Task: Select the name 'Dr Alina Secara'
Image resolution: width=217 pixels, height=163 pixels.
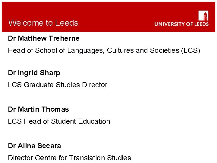Action: [x=34, y=146]
